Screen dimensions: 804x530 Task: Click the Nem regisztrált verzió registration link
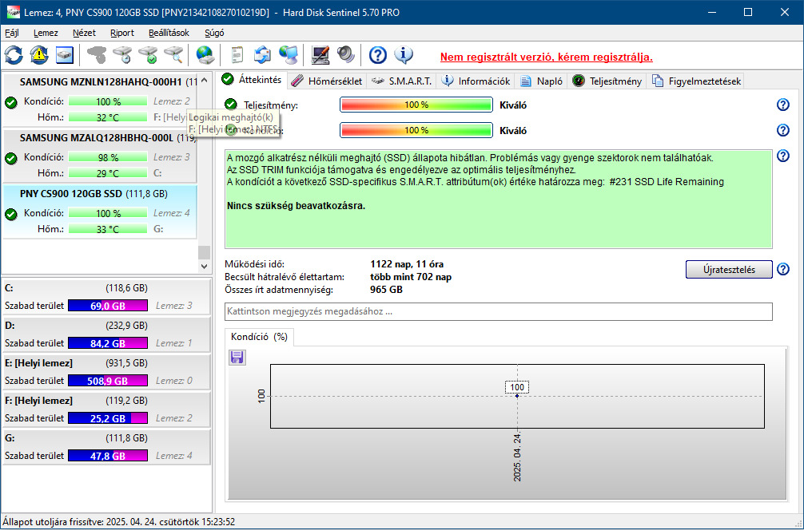pyautogui.click(x=546, y=57)
